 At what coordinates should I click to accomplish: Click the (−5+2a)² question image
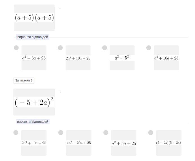[34, 102]
